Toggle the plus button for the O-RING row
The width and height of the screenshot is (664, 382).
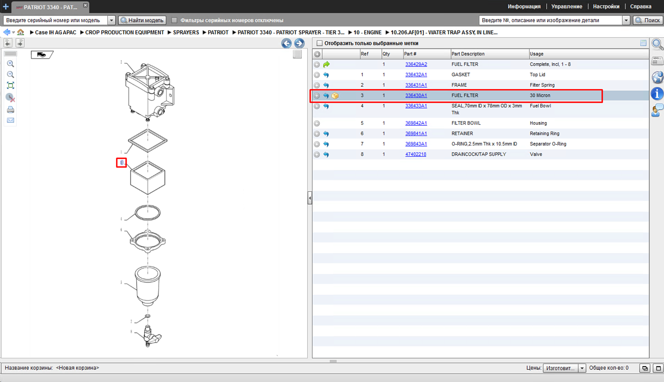(317, 144)
